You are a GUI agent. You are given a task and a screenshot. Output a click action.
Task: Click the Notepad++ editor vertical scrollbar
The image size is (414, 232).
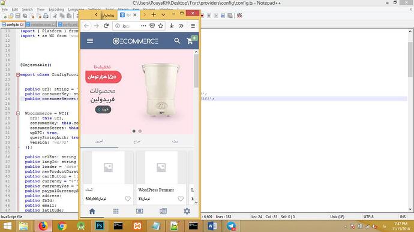(x=410, y=59)
